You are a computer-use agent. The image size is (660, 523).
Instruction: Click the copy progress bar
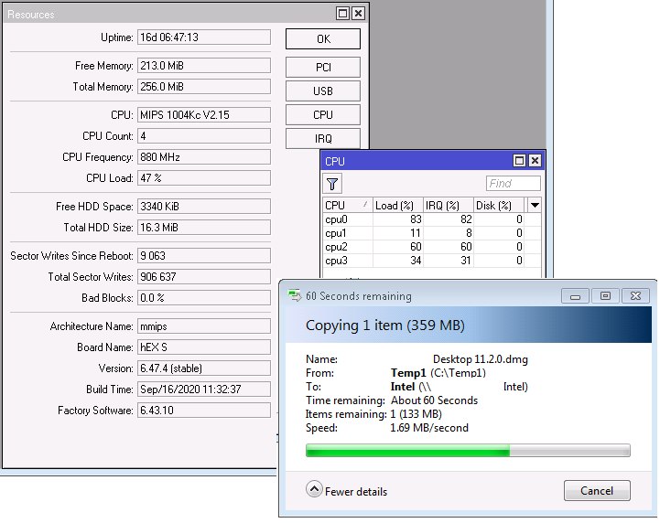pyautogui.click(x=468, y=450)
